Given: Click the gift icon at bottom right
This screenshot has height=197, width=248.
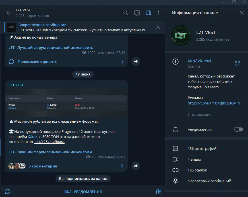Looking at the screenshot, I should point(159,192).
